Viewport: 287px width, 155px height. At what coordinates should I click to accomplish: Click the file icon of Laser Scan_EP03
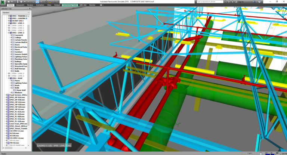click(x=8, y=124)
